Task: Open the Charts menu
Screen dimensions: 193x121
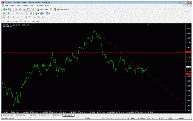Action: pos(25,6)
